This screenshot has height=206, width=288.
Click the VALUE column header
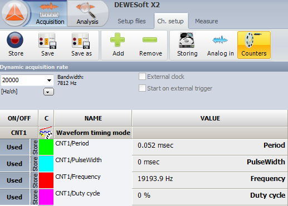click(x=210, y=118)
